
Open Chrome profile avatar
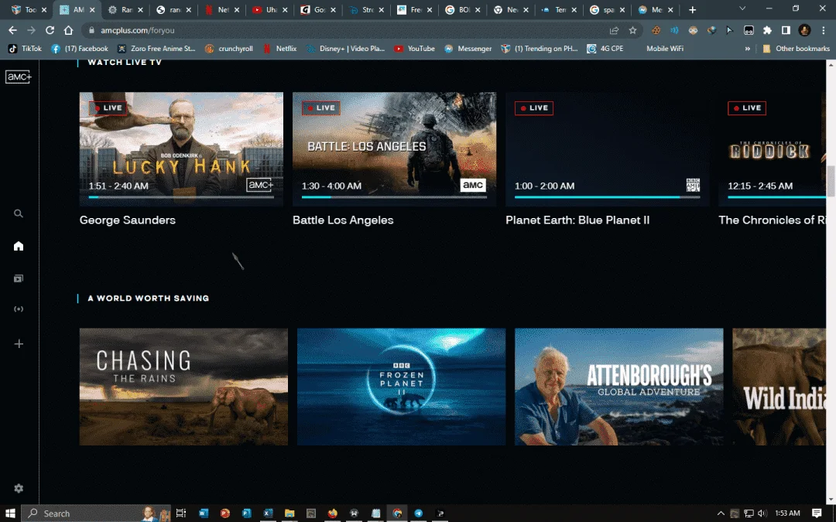804,30
